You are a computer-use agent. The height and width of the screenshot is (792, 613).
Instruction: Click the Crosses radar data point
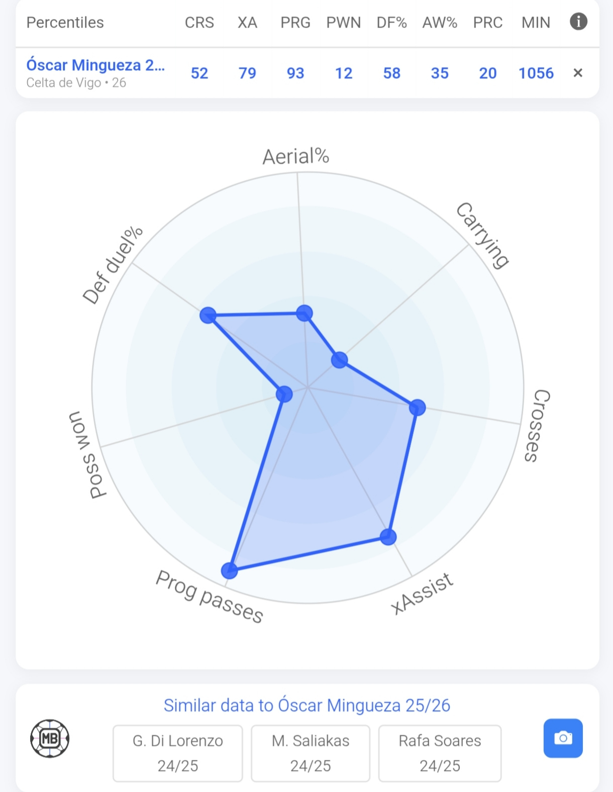click(417, 408)
